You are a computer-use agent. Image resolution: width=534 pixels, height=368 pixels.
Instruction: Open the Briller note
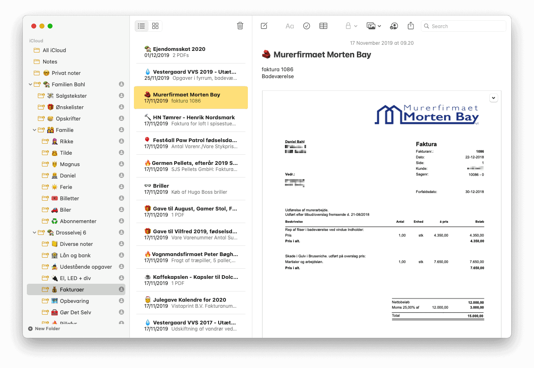pos(191,188)
